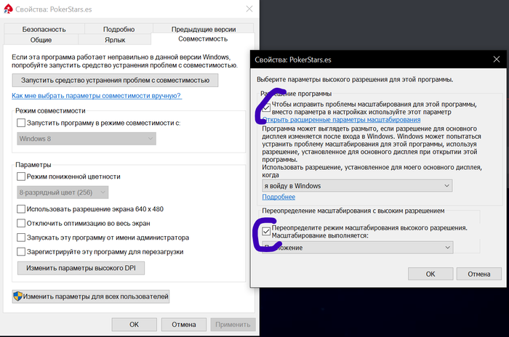Enable Запустить программу в режиме совместимости checkbox

point(21,123)
